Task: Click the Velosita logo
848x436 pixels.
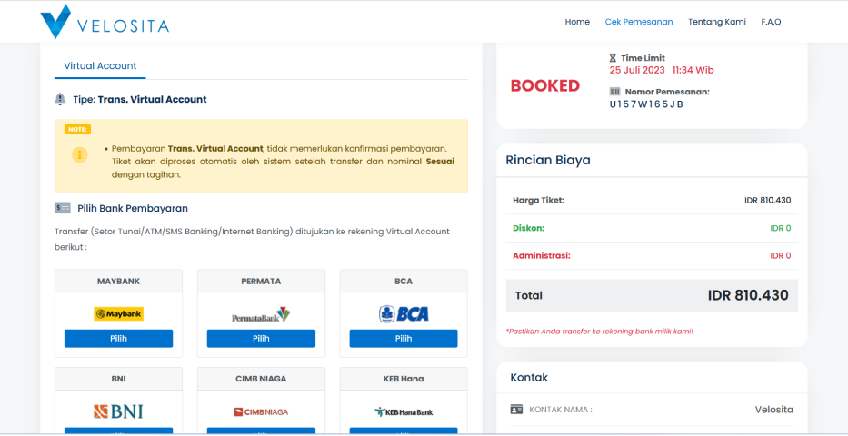Action: [105, 23]
